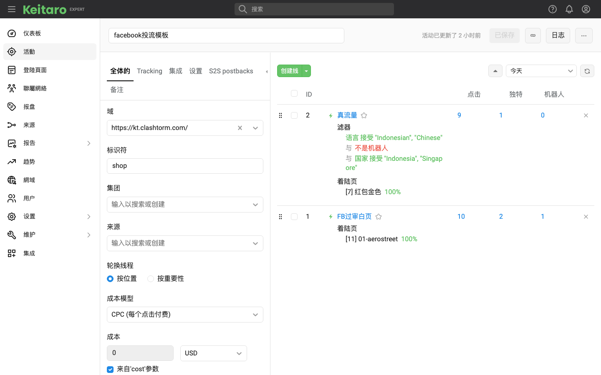
Task: Open the 今天 date range dropdown
Action: (x=541, y=71)
